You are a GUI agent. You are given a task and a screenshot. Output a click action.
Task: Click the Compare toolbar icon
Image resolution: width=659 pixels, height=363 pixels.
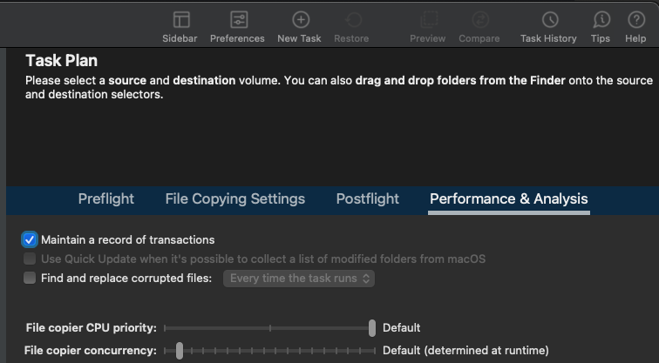(x=479, y=20)
